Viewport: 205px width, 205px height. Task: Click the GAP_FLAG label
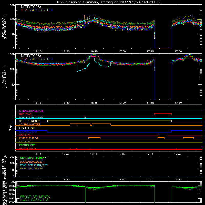[25, 114]
